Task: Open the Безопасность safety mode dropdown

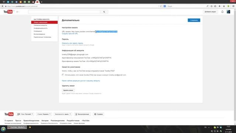Action: pos(63,114)
